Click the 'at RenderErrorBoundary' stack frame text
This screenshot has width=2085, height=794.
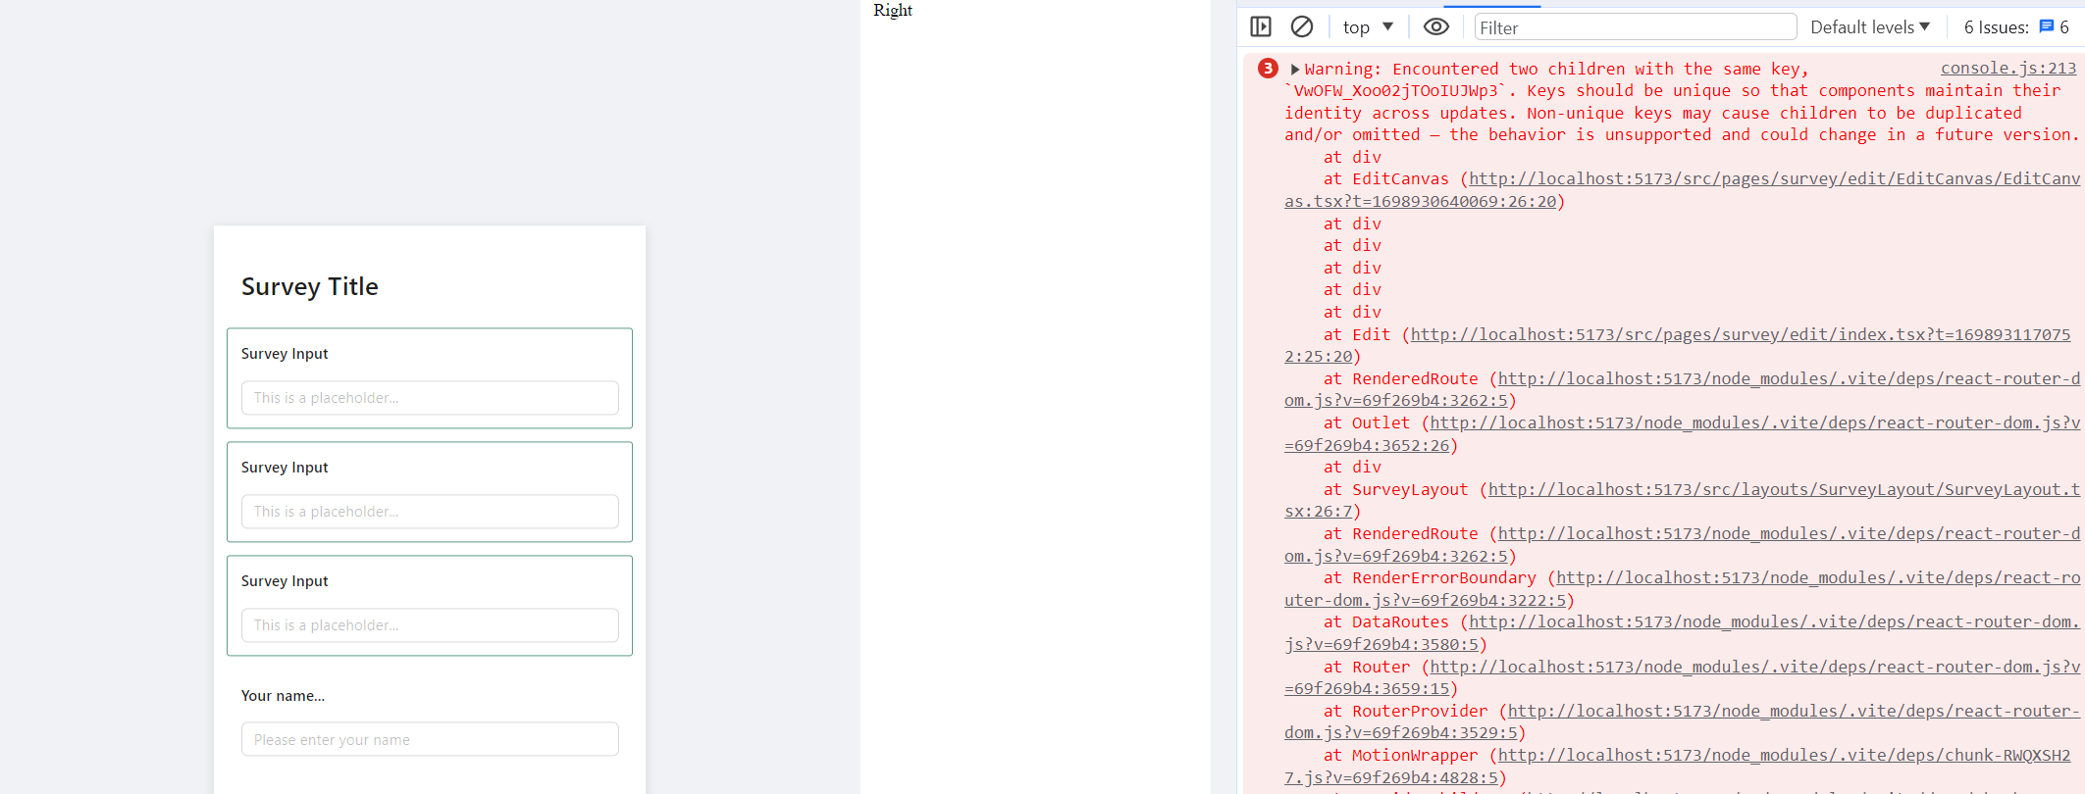click(1430, 577)
